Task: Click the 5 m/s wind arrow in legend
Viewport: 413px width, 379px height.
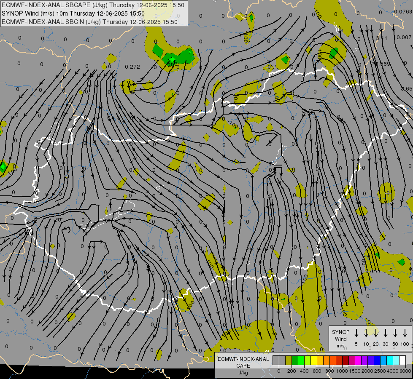Action: click(x=356, y=333)
